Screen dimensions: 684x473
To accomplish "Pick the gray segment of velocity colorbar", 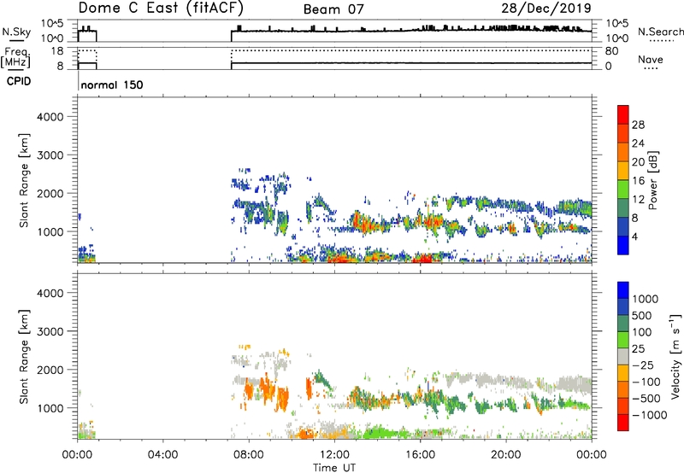I will tap(623, 357).
